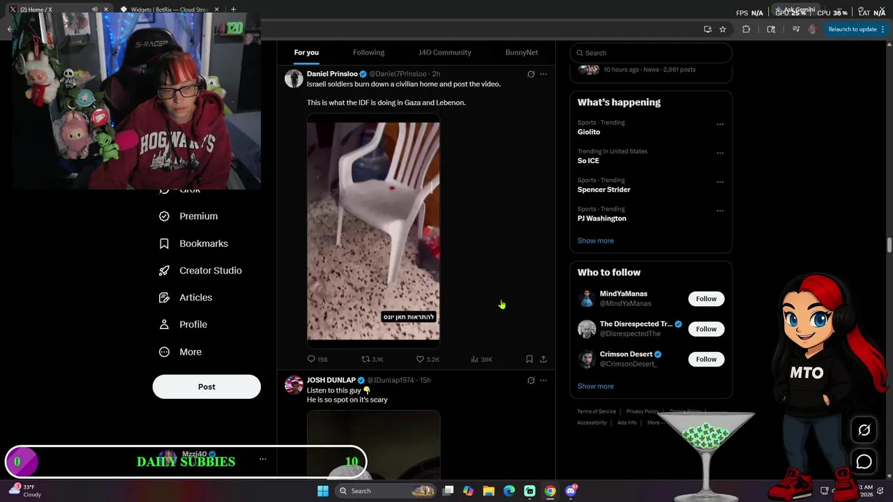Open the MindYaManas profile
The width and height of the screenshot is (893, 502).
[x=623, y=294]
